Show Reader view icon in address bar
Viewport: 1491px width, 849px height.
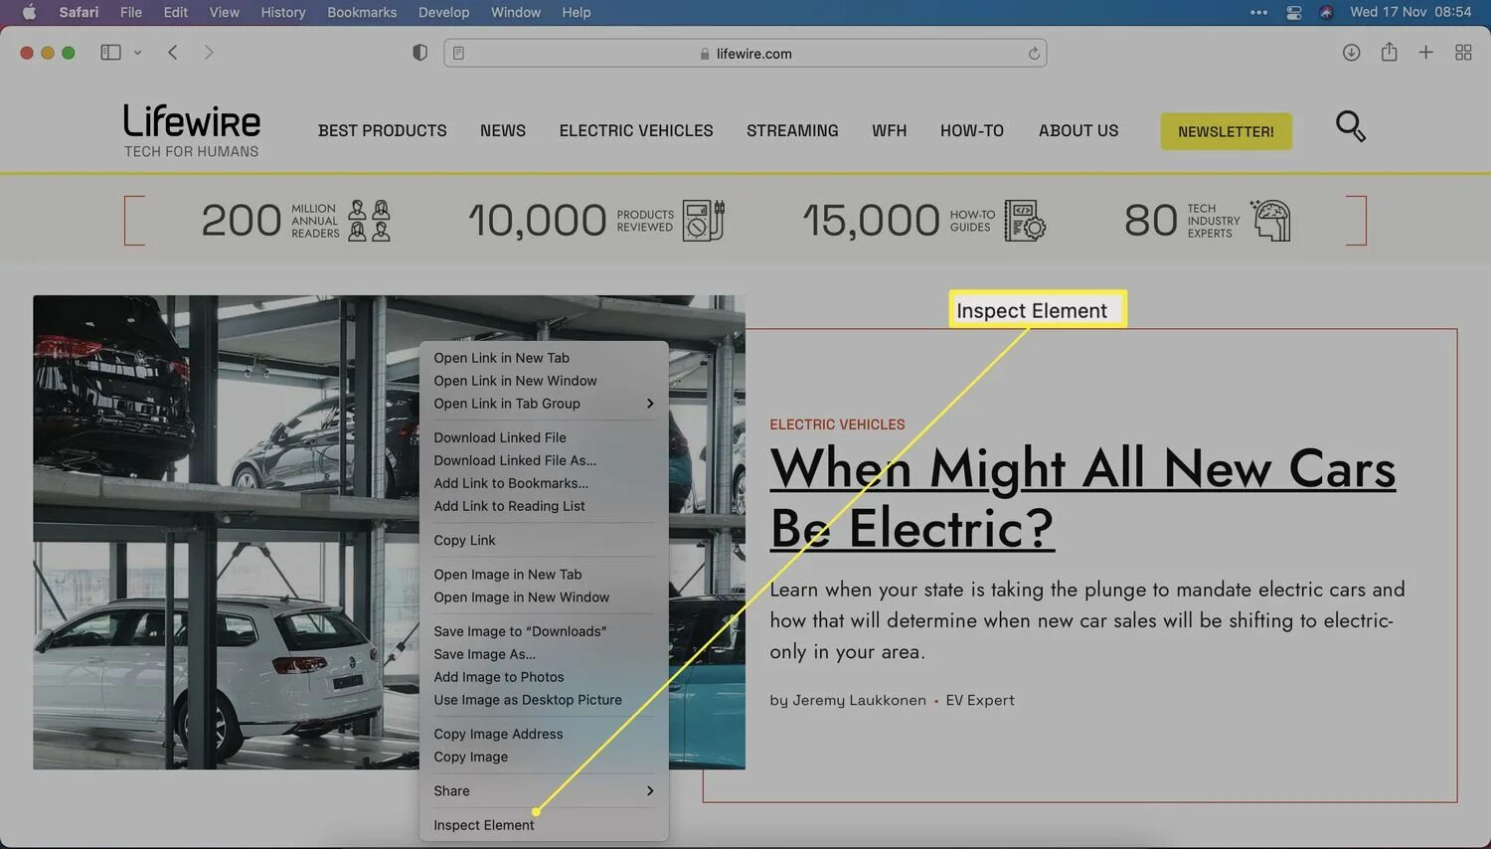pos(458,53)
